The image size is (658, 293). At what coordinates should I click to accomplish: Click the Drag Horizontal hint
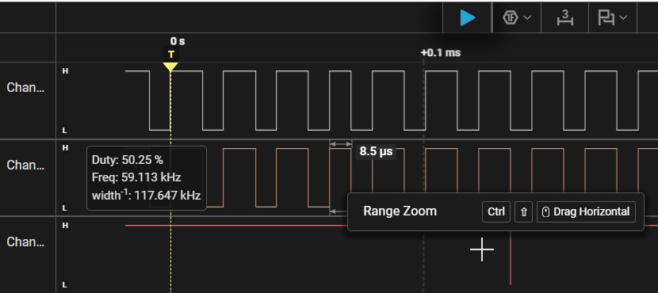click(586, 211)
